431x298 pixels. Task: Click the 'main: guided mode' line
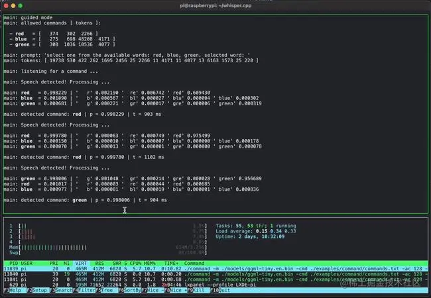click(x=28, y=18)
